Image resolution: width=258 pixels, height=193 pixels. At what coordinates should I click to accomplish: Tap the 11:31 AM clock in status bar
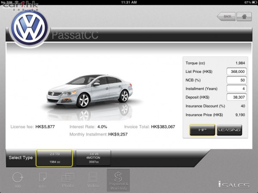point(129,2)
